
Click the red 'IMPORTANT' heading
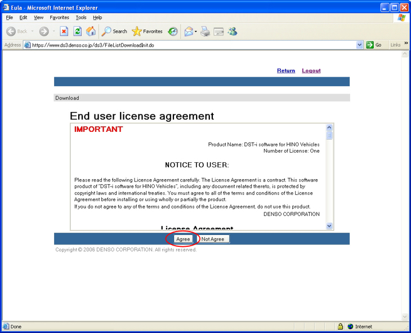(99, 129)
